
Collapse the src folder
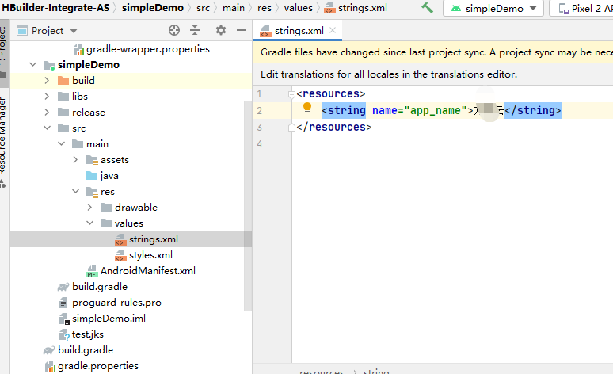pos(47,128)
